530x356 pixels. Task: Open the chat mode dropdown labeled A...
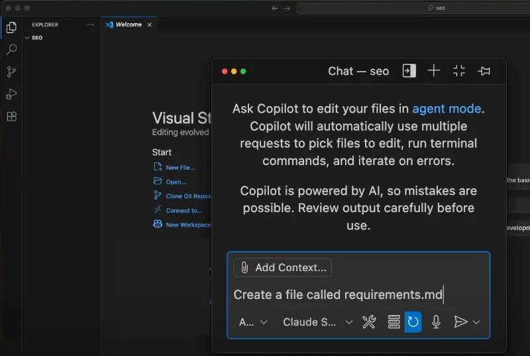coord(253,322)
